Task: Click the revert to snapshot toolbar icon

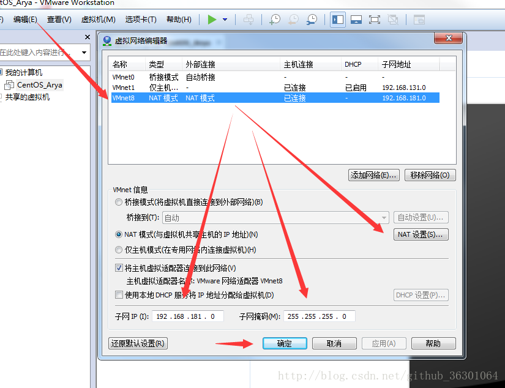Action: [293, 20]
